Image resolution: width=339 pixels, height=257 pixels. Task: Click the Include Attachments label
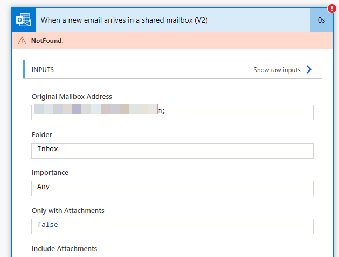pyautogui.click(x=65, y=248)
